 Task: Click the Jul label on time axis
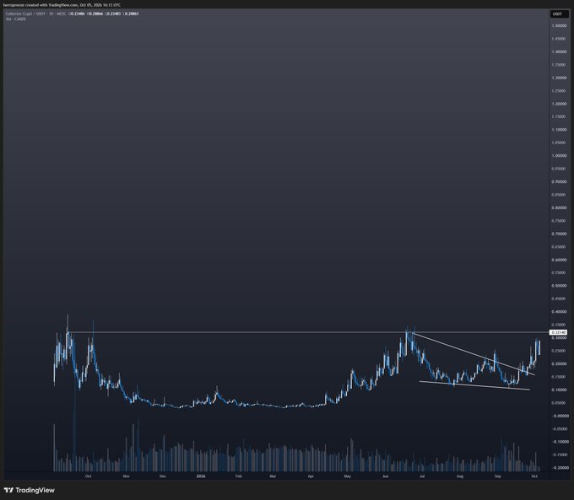point(422,476)
